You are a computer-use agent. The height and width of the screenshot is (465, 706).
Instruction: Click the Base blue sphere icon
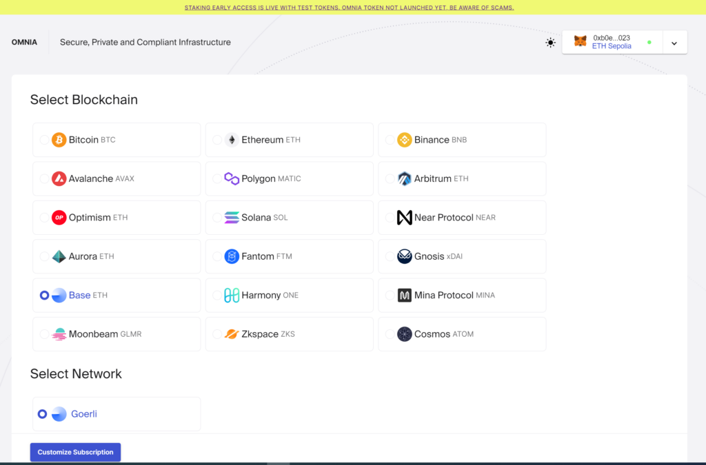(x=59, y=296)
